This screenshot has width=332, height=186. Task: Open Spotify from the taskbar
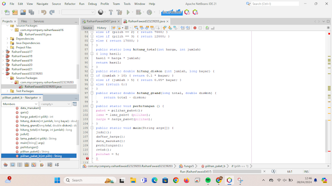point(208,180)
